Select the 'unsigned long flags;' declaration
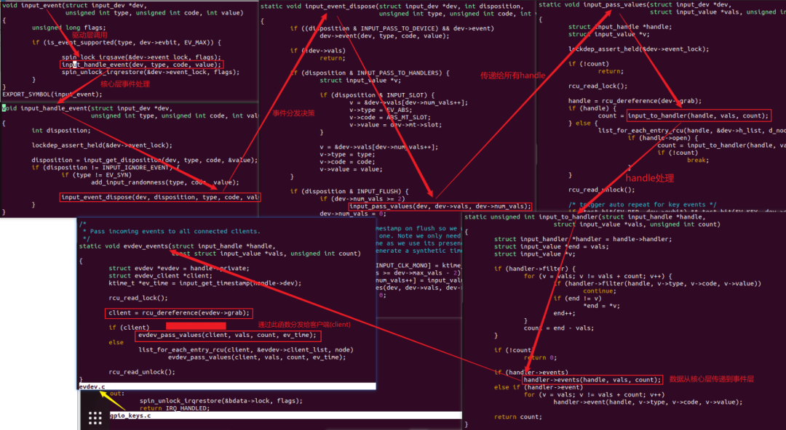The width and height of the screenshot is (786, 430). coord(69,28)
